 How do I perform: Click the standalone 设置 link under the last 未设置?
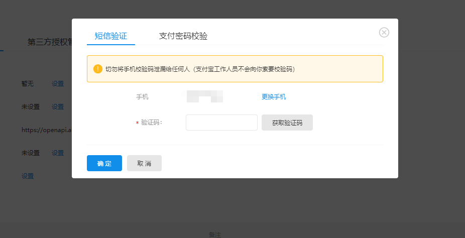click(28, 176)
